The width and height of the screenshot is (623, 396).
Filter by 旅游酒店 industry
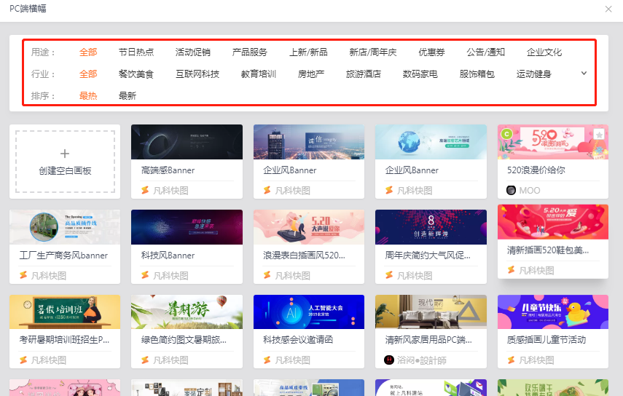pyautogui.click(x=364, y=74)
